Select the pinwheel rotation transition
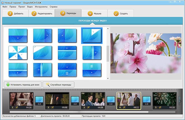185x120 pixels. point(18,52)
